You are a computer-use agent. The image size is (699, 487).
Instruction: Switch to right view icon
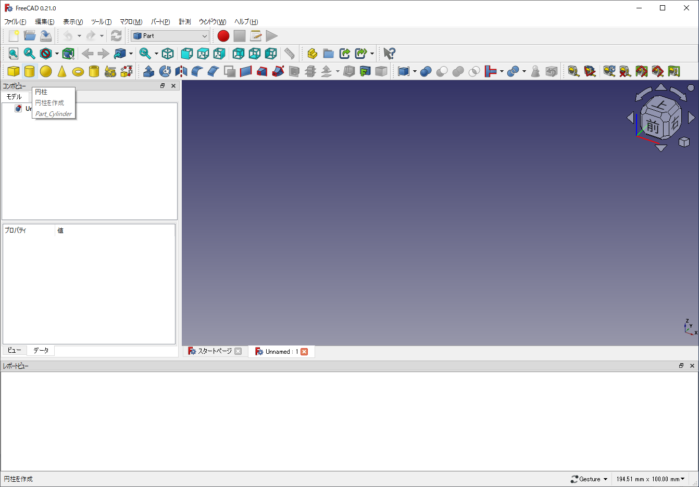point(219,54)
